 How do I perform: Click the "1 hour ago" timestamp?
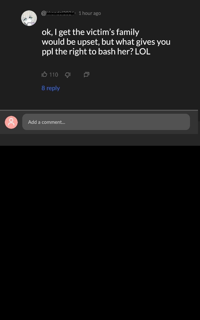[89, 13]
